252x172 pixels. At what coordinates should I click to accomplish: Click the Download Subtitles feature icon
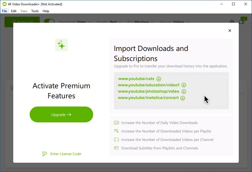(x=116, y=148)
